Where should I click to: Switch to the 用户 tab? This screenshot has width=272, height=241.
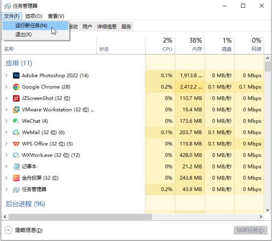click(87, 27)
